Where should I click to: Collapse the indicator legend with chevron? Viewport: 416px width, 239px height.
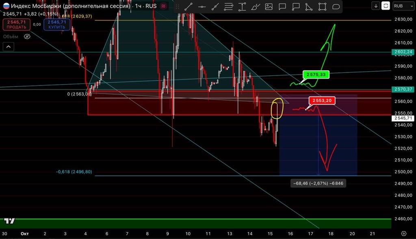9,47
